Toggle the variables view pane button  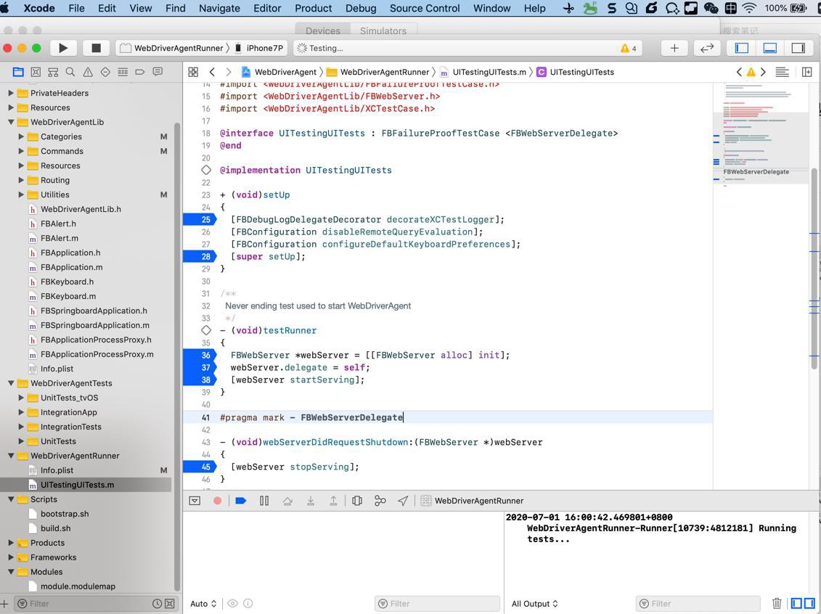click(x=796, y=604)
